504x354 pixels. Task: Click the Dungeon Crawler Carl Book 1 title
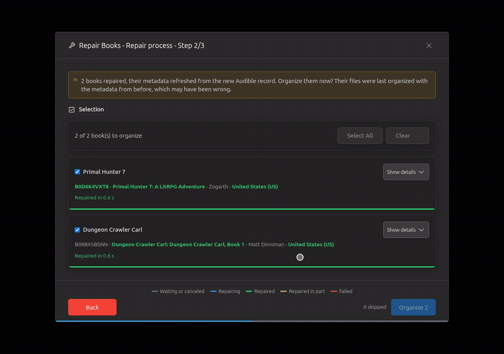(x=178, y=244)
